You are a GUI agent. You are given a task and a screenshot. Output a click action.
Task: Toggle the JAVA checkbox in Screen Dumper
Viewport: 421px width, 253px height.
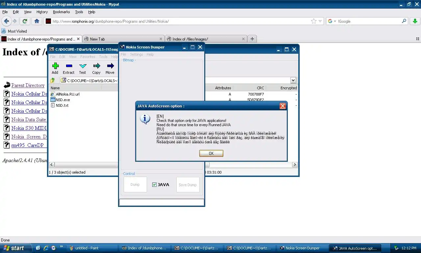[x=154, y=185]
